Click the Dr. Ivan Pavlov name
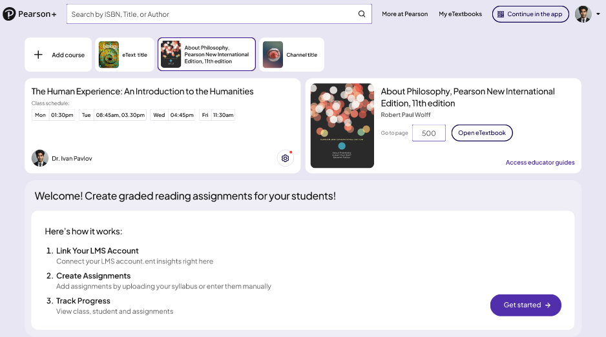The height and width of the screenshot is (337, 606). pos(72,158)
